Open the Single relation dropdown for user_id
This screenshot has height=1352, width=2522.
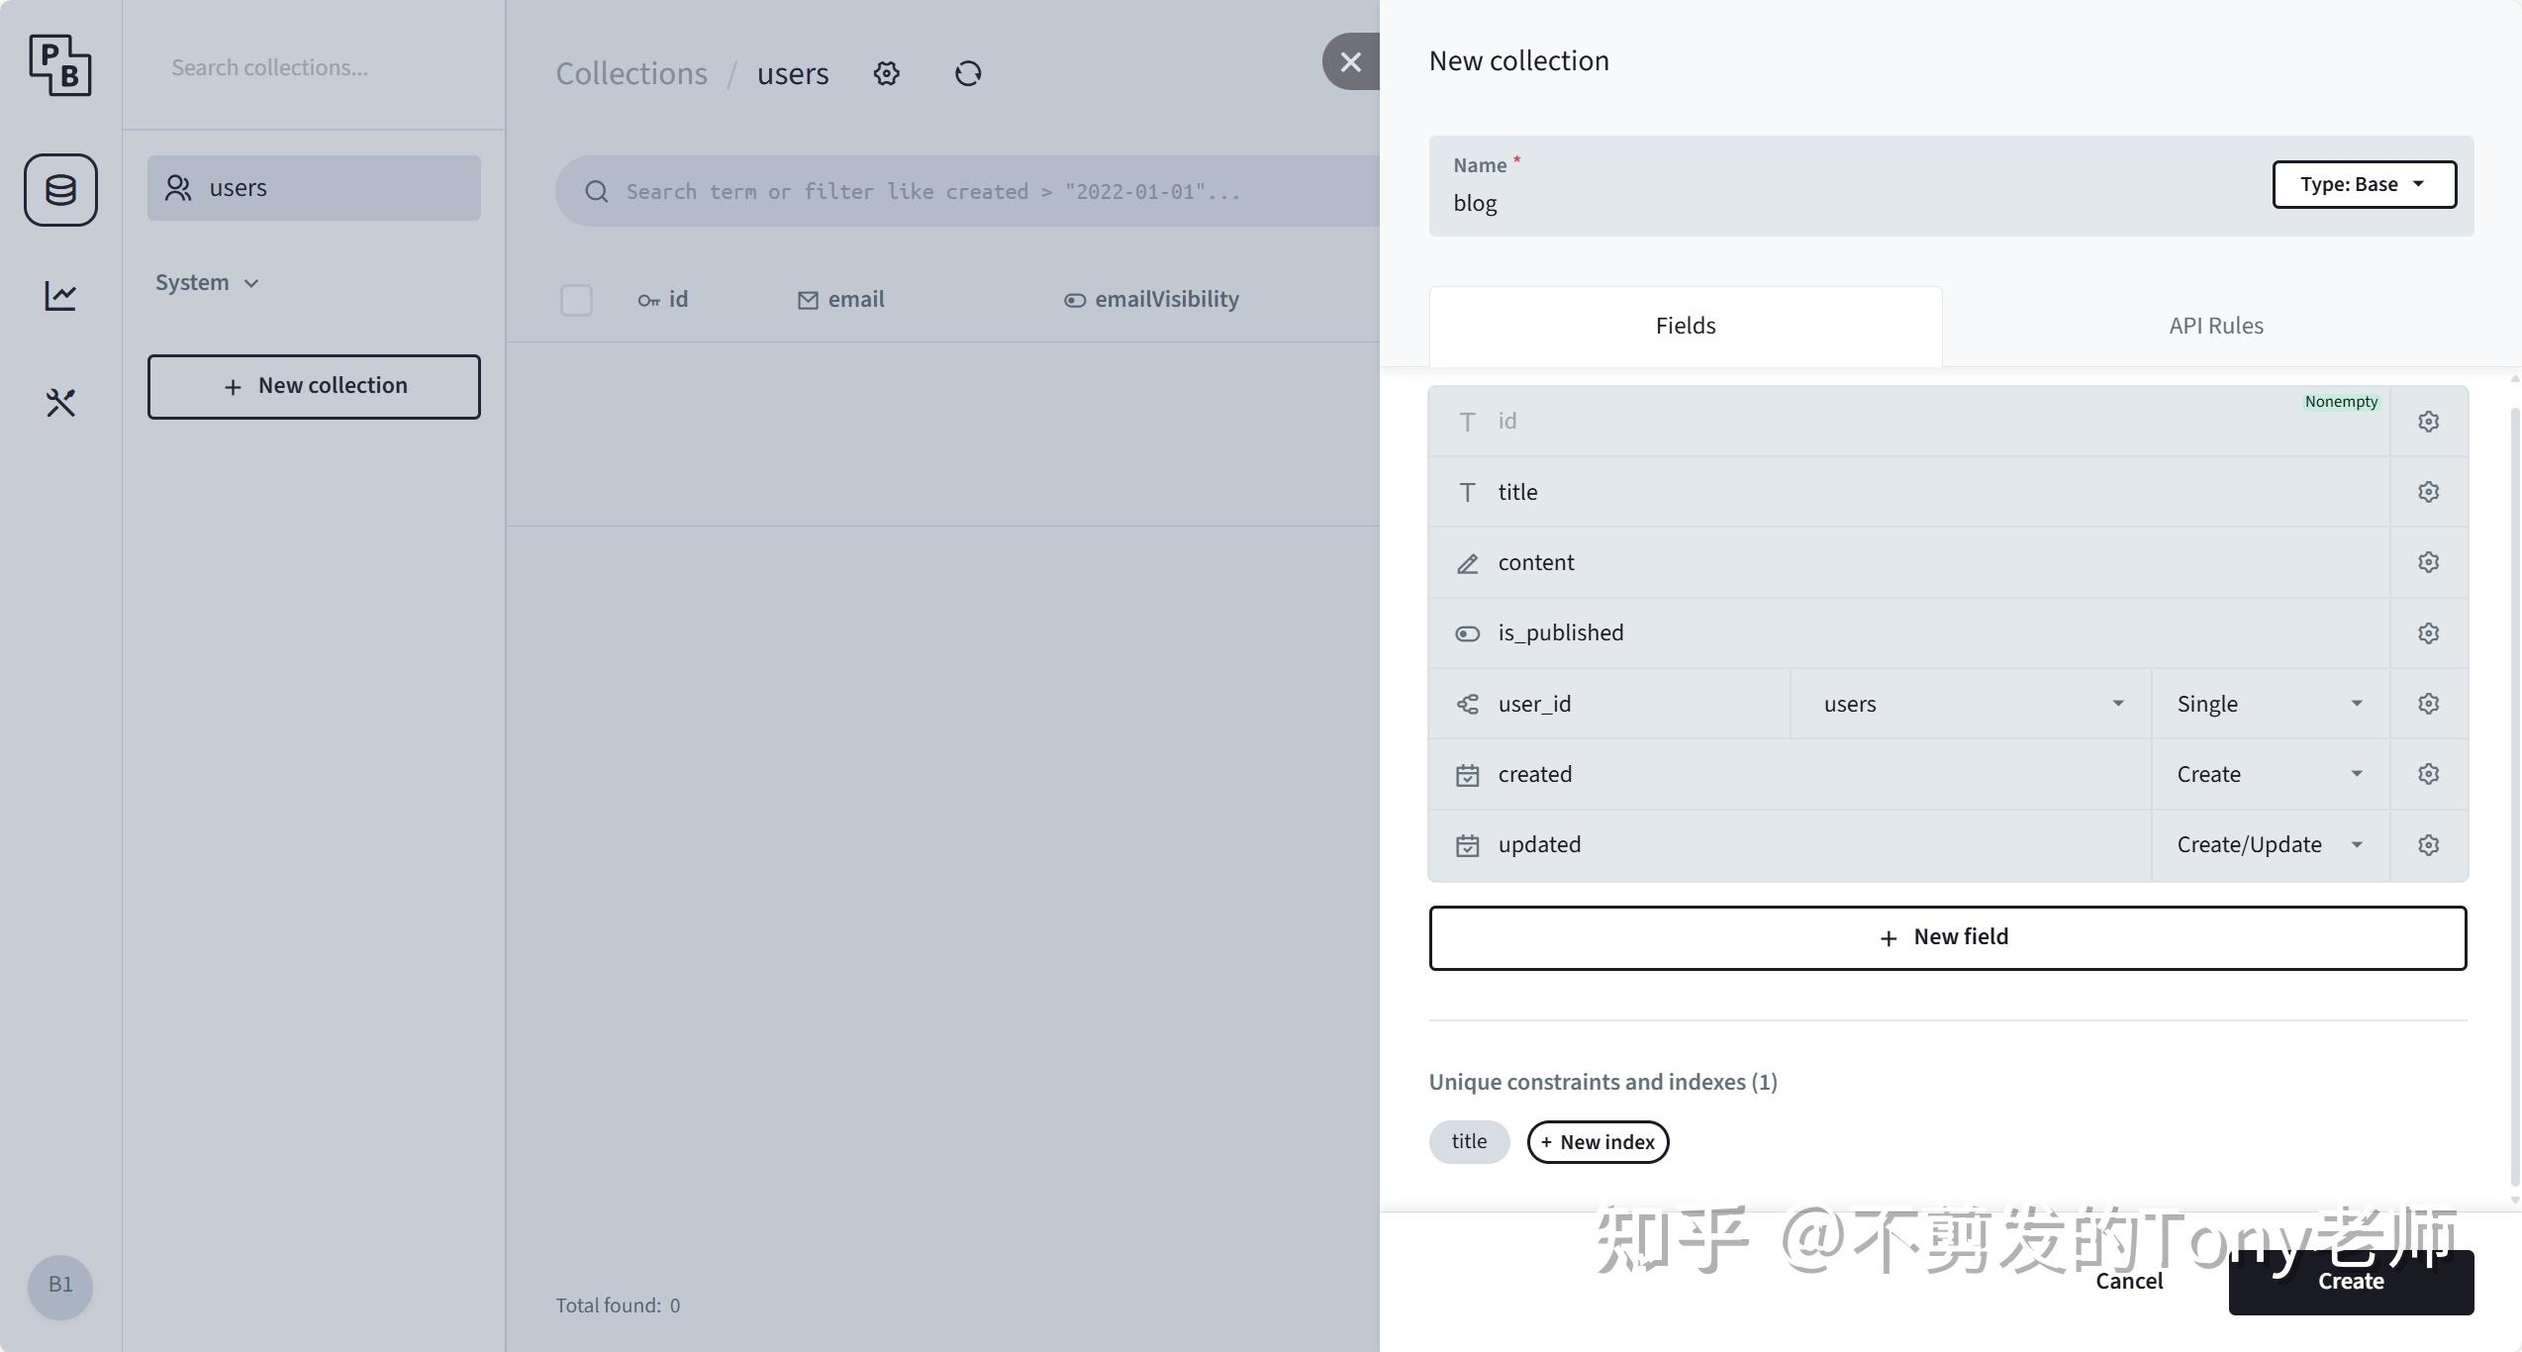coord(2268,703)
